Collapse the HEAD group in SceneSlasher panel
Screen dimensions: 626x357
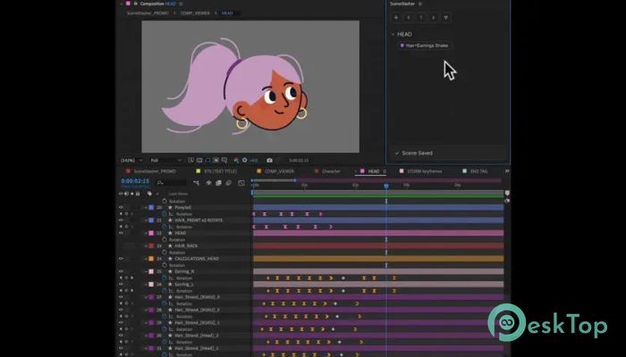coord(393,34)
